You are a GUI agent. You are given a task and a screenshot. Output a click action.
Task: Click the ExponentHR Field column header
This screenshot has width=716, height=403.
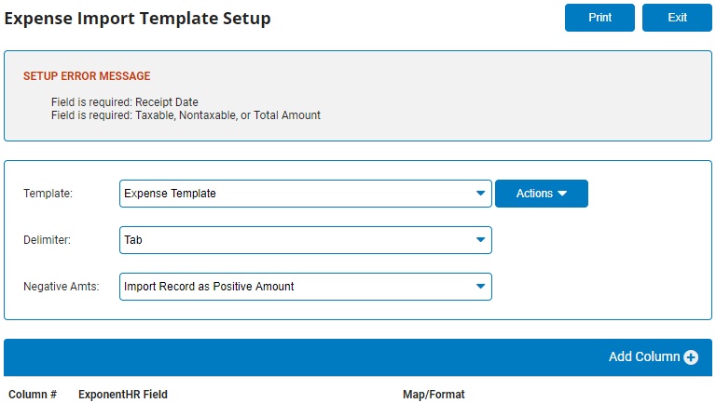[123, 395]
